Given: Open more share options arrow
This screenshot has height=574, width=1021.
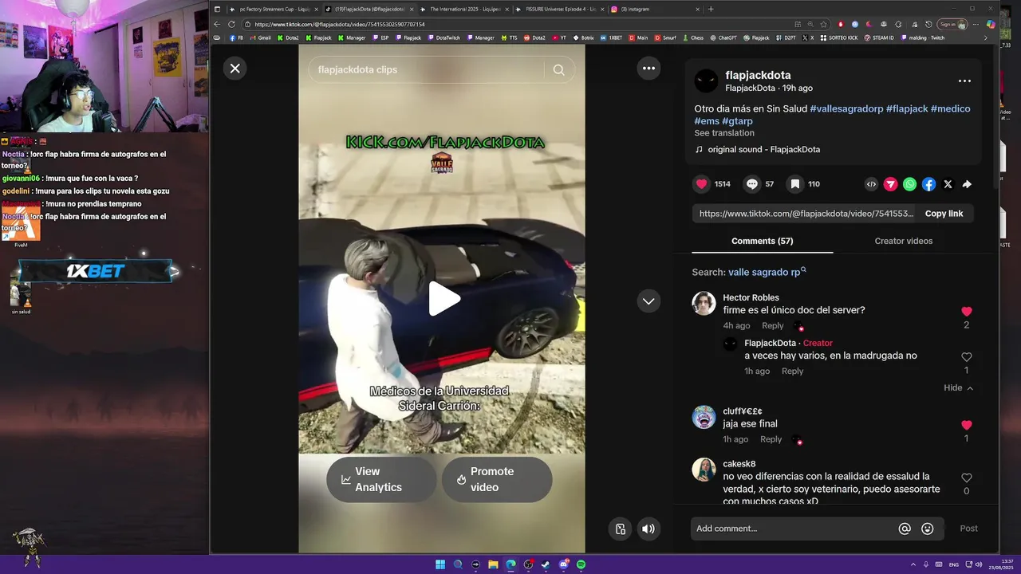Looking at the screenshot, I should (x=967, y=184).
